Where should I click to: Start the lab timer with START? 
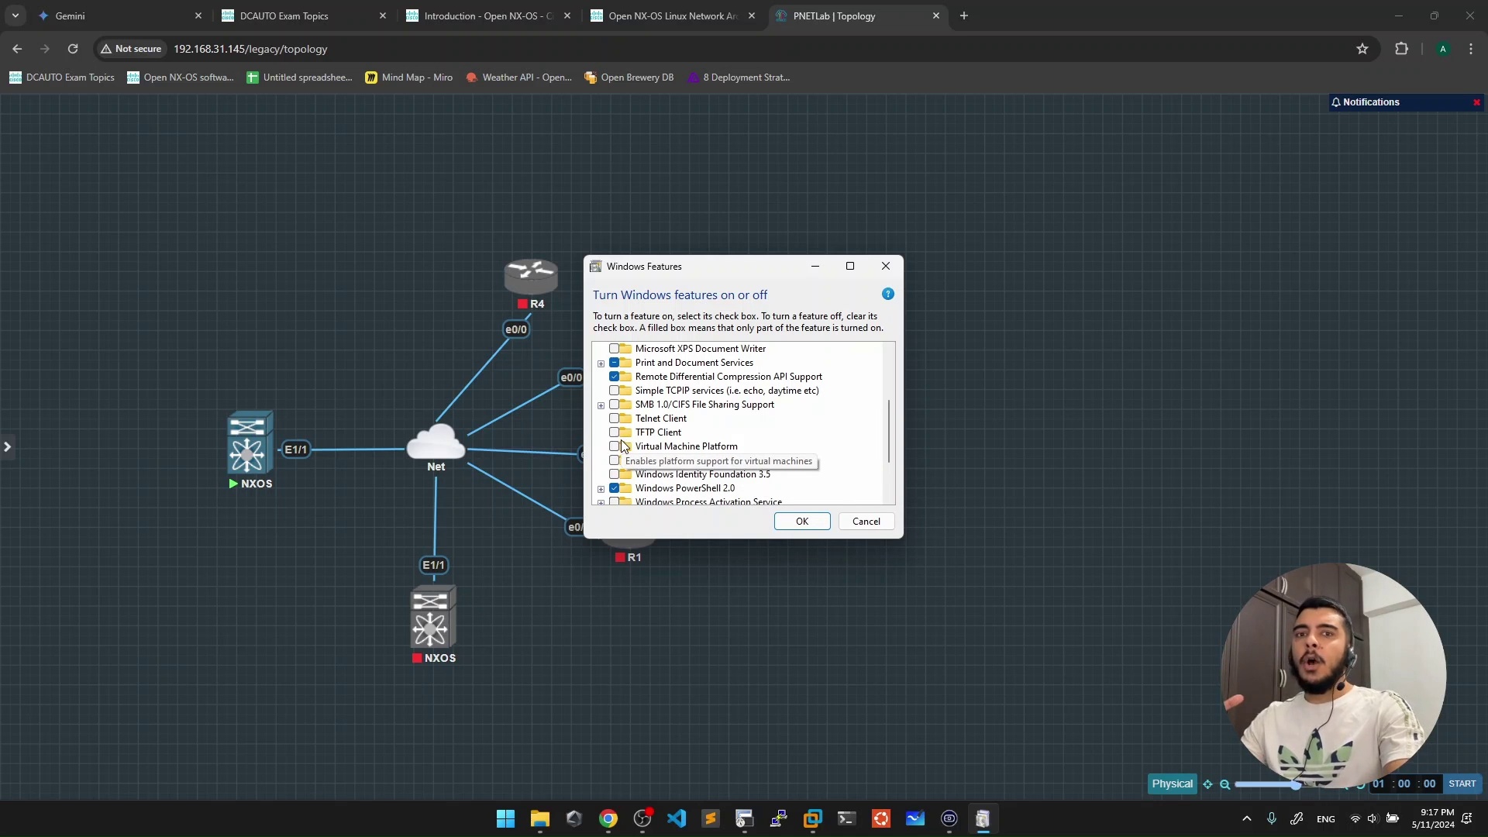1462,784
